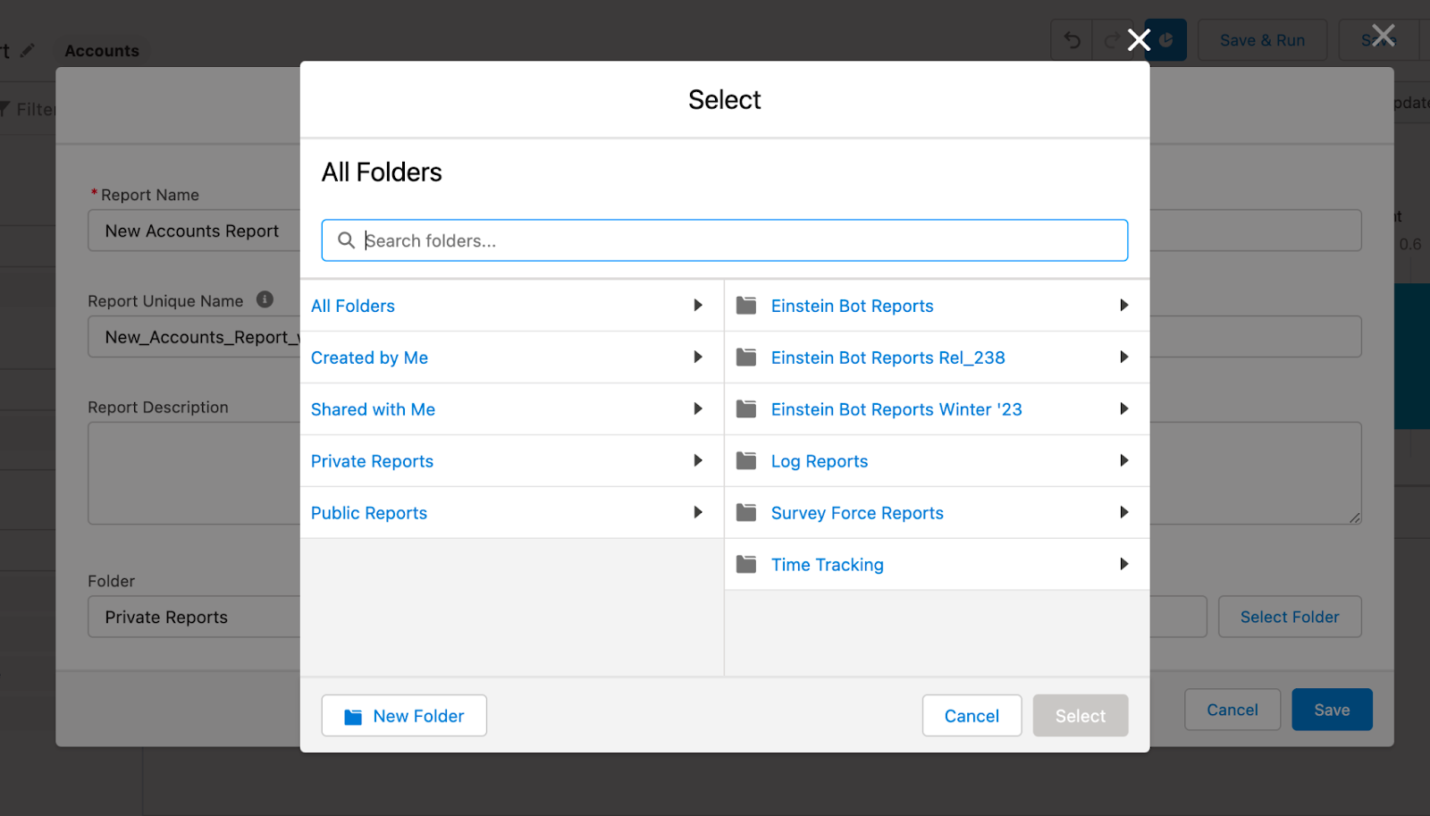The image size is (1430, 816).
Task: Expand Einstein Bot Reports folder arrow
Action: 1124,306
